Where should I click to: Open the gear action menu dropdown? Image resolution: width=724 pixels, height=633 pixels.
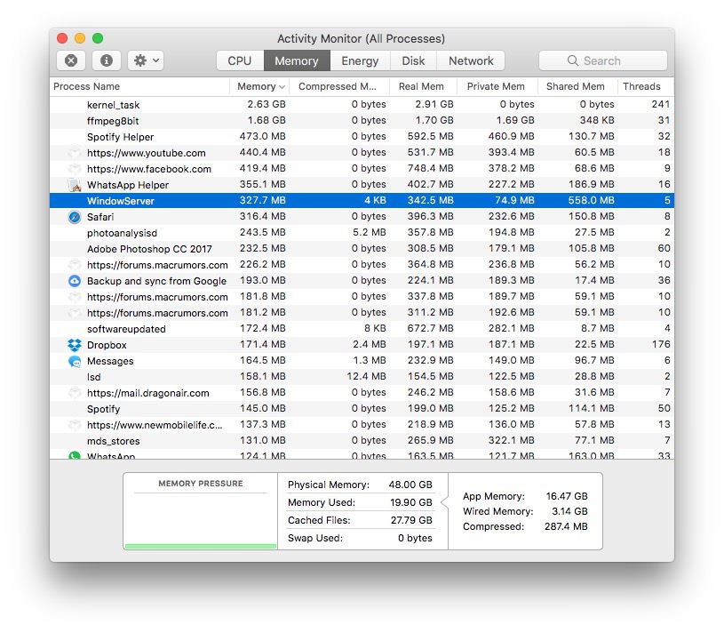click(146, 60)
